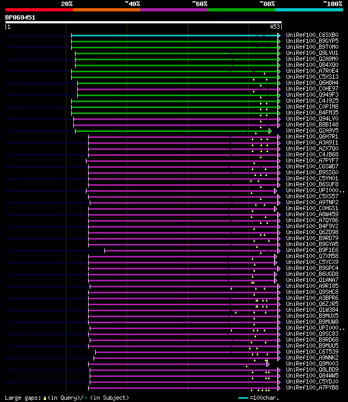
Task: Click the red 20% identity legend segment
Action: click(39, 10)
